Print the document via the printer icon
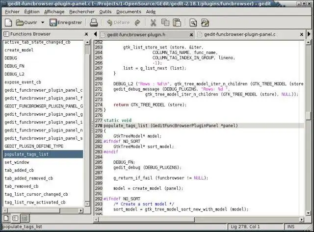The height and width of the screenshot is (232, 314). point(94,23)
